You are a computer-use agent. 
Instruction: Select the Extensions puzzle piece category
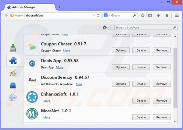coord(13,60)
